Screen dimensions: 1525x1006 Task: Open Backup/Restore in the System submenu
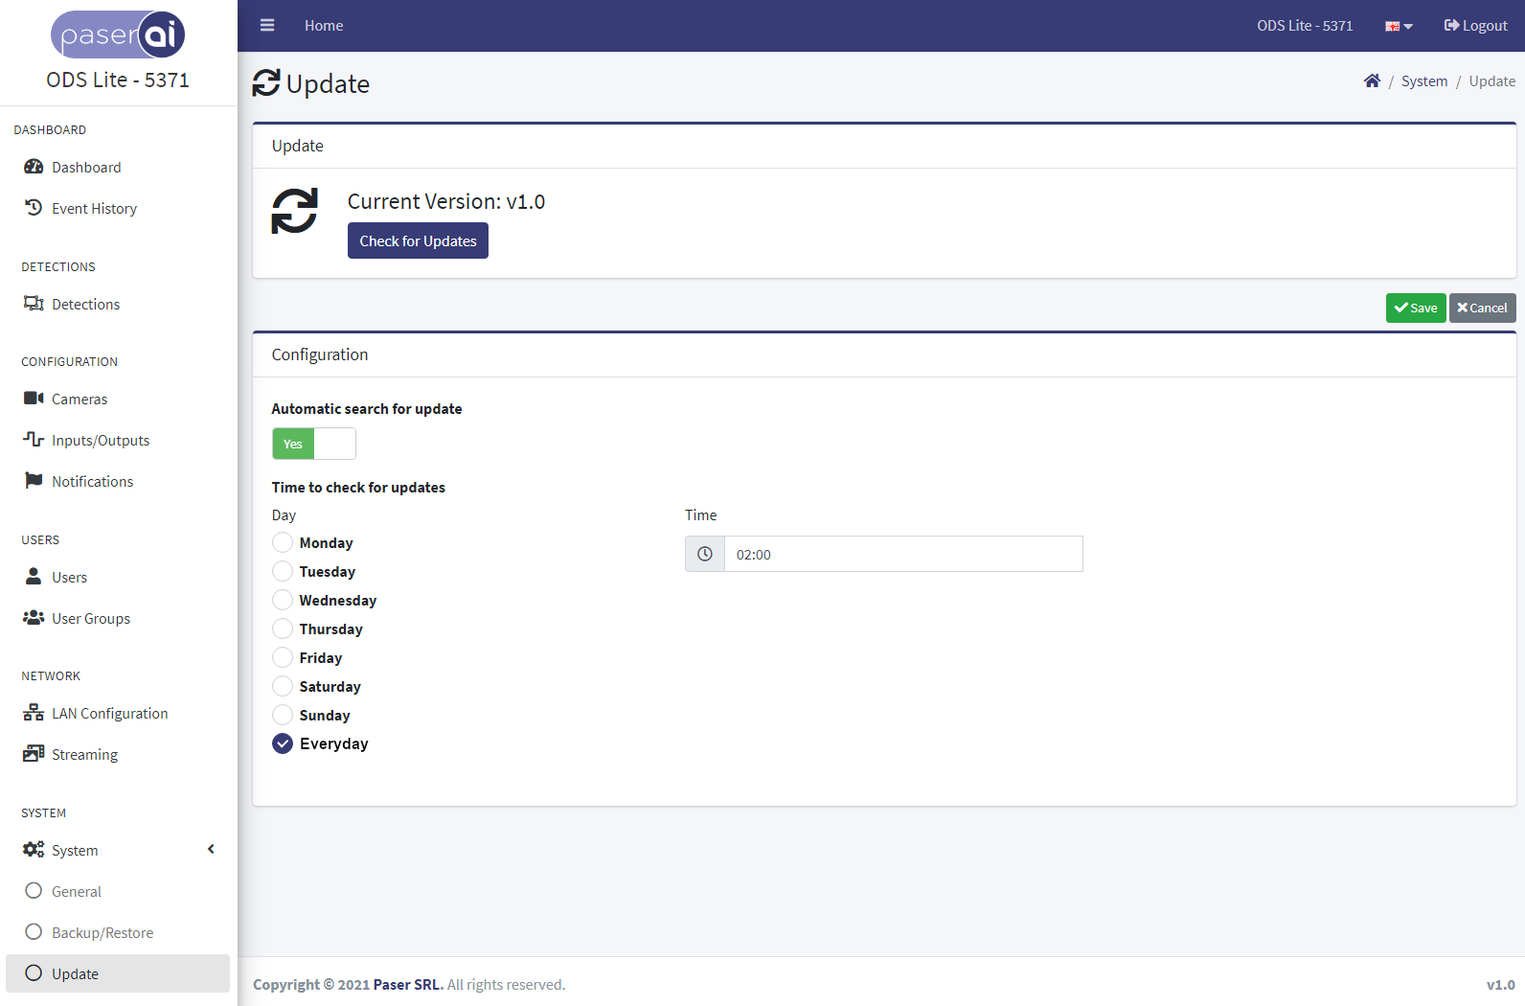click(x=102, y=932)
